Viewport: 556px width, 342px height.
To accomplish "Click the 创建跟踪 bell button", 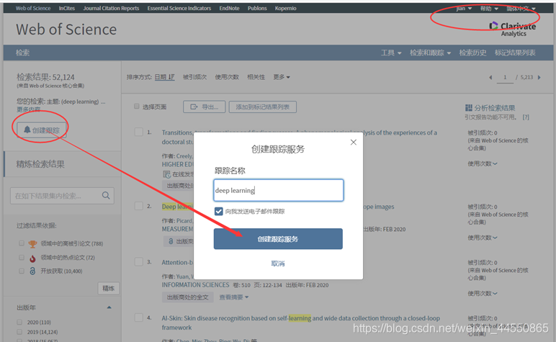I will pyautogui.click(x=42, y=130).
